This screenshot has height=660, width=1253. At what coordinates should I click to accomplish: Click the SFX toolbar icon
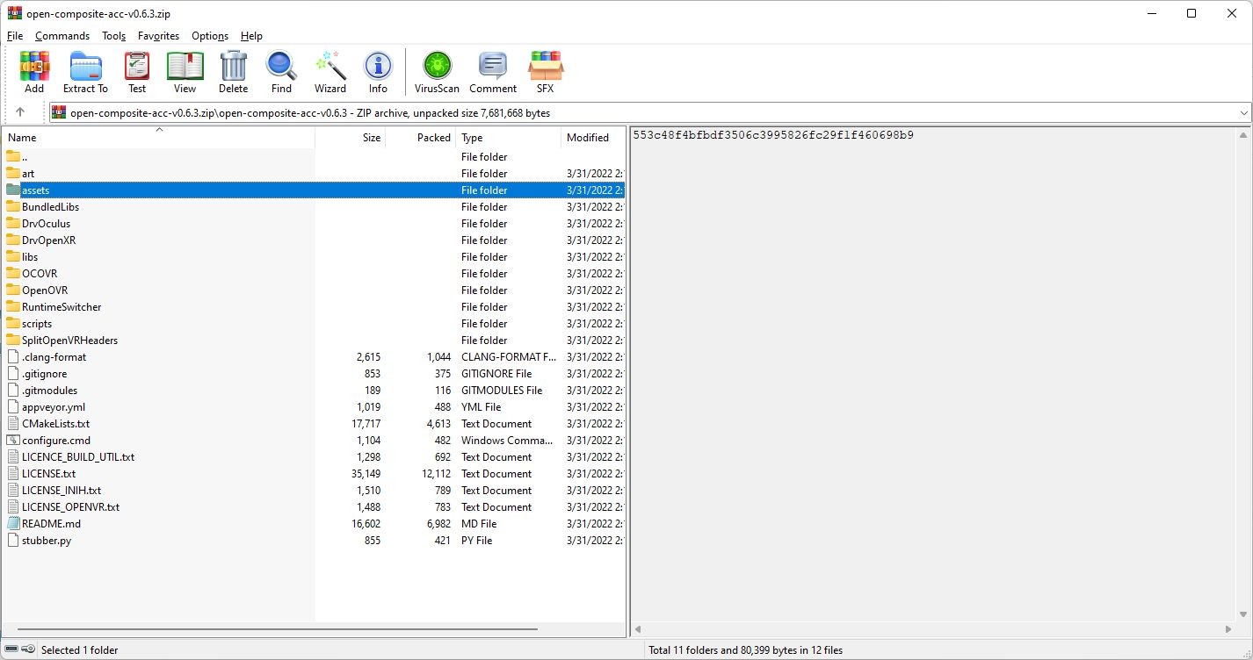(545, 72)
